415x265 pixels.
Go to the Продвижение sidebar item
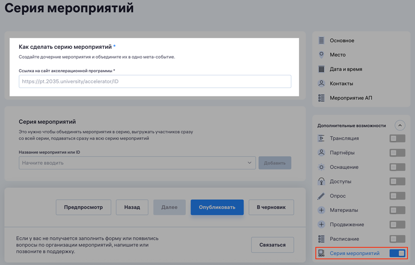coord(347,225)
